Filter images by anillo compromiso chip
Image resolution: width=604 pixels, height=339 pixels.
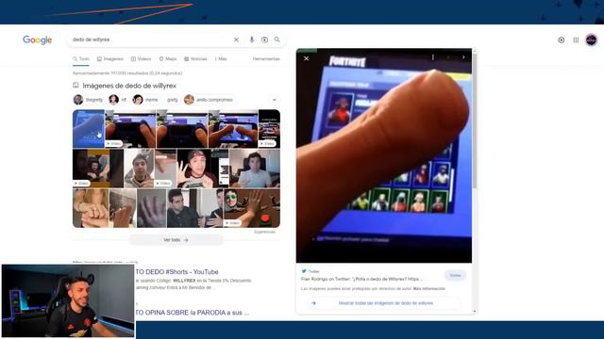(x=209, y=100)
